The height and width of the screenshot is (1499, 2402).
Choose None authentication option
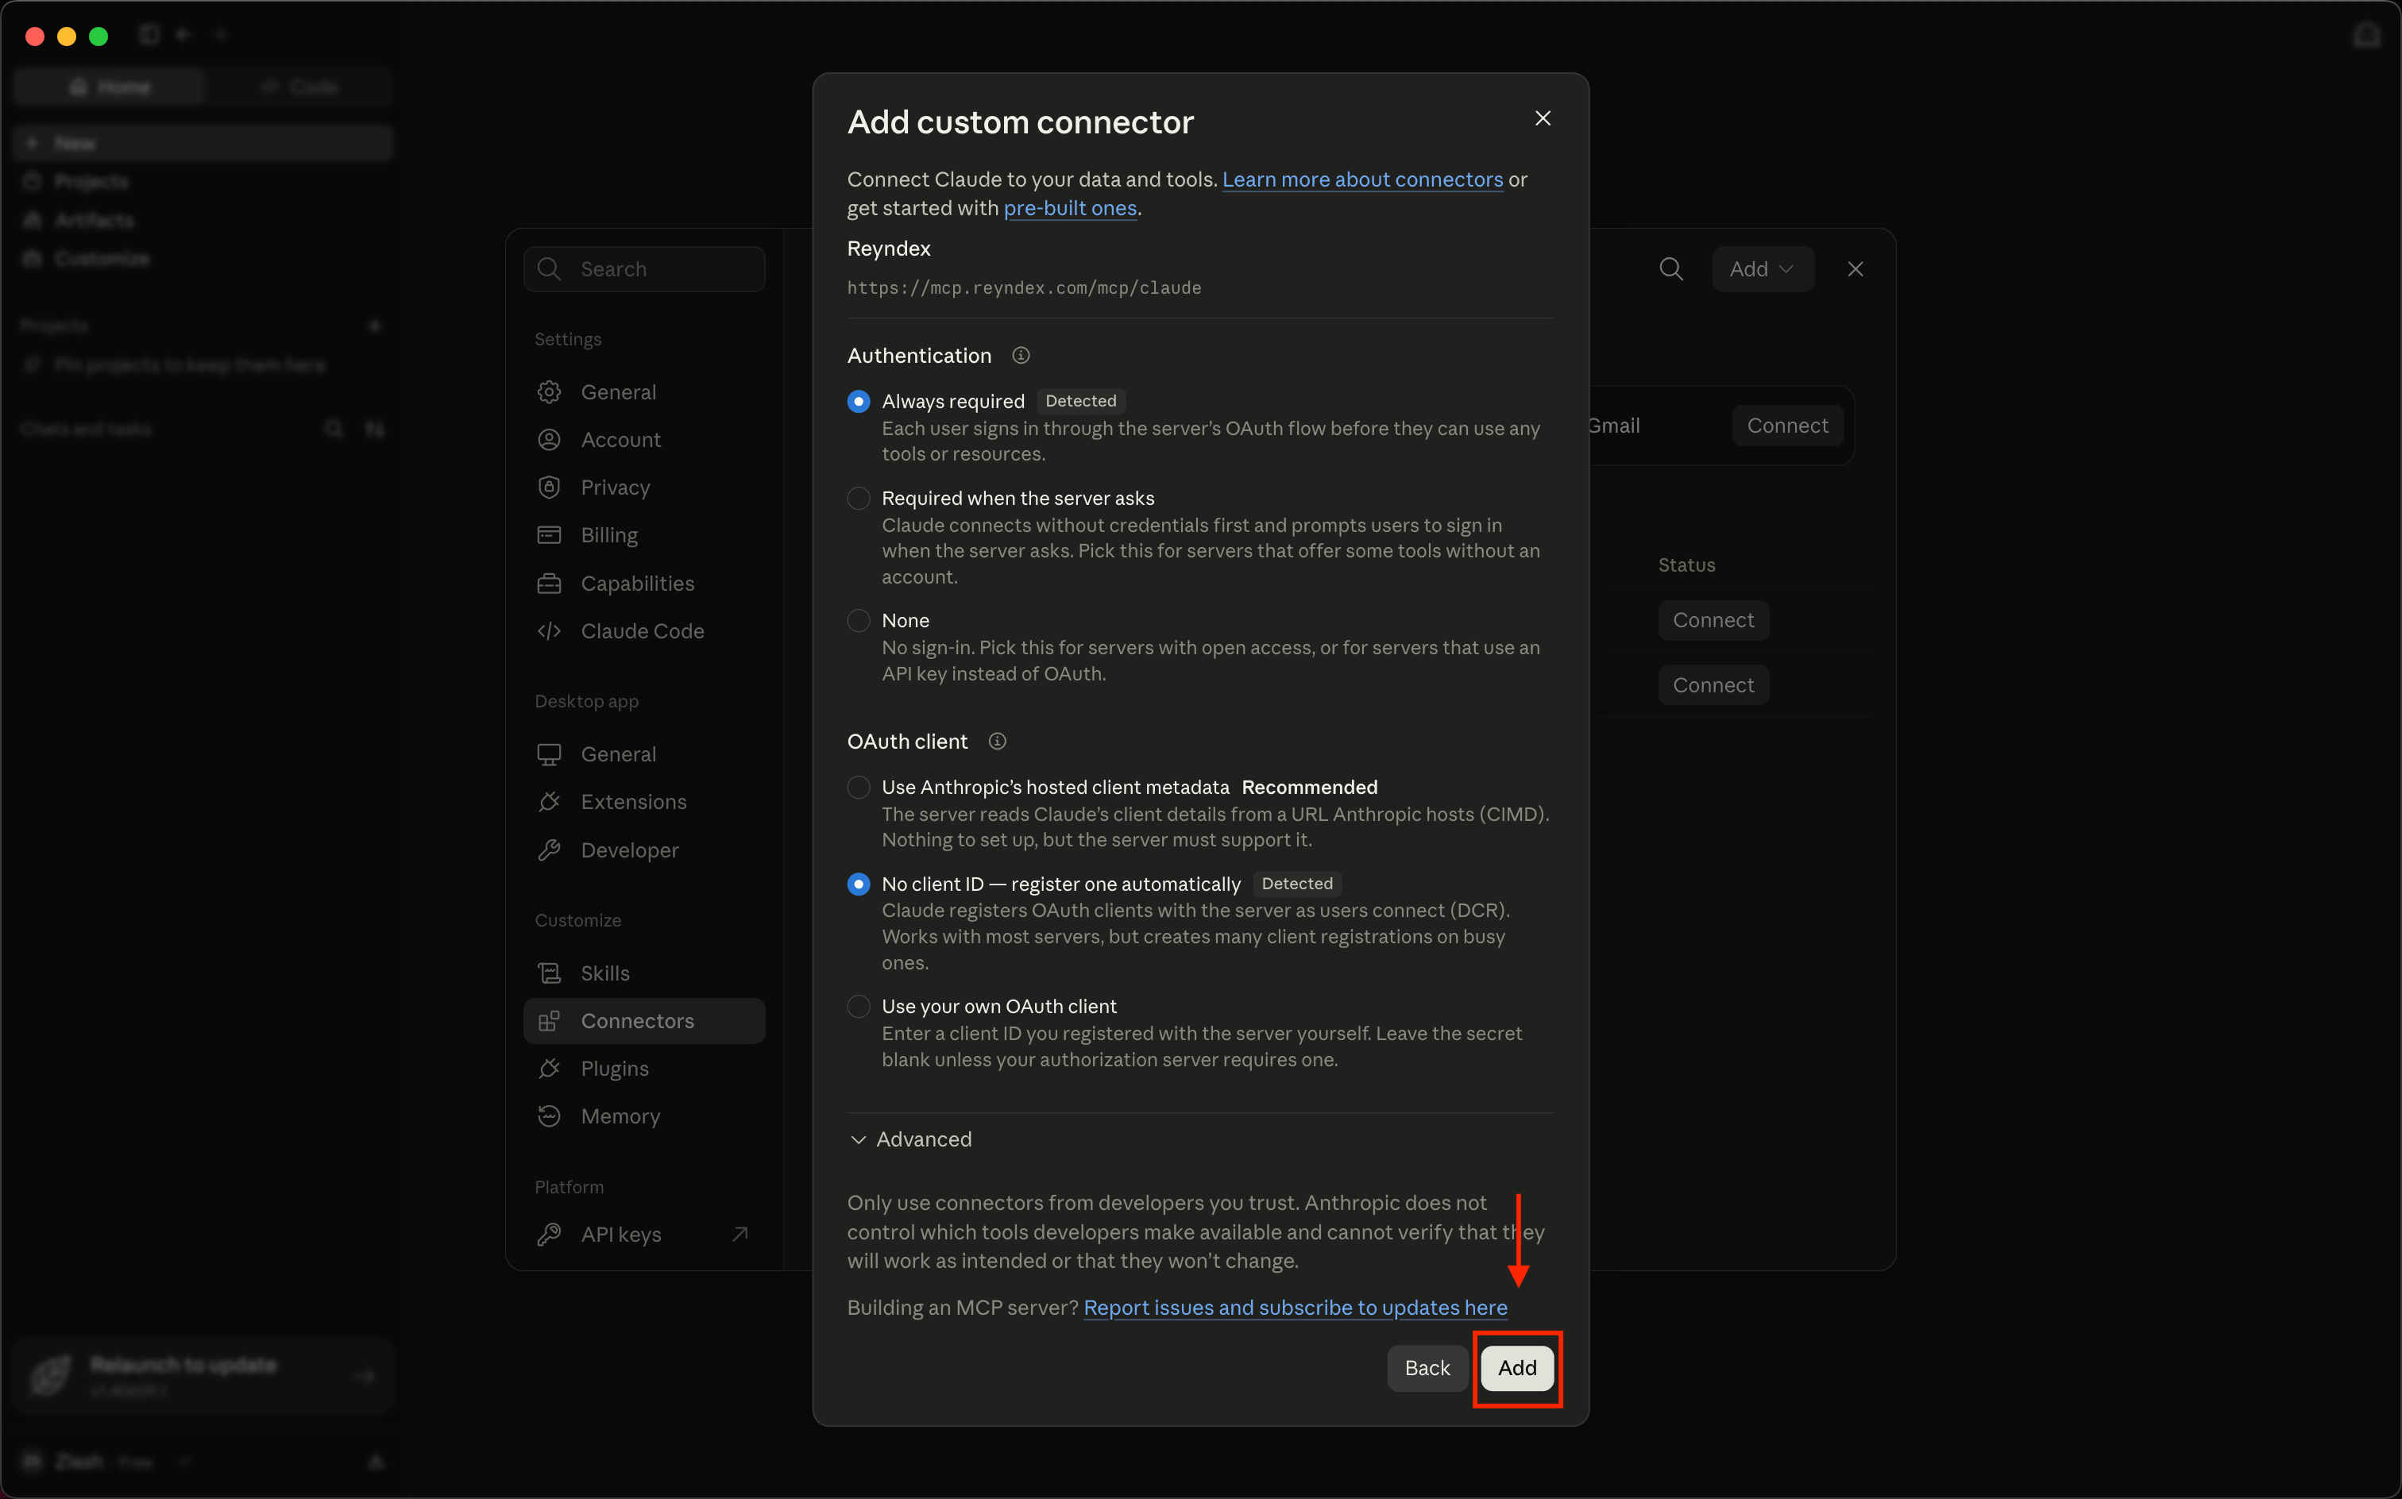click(859, 621)
